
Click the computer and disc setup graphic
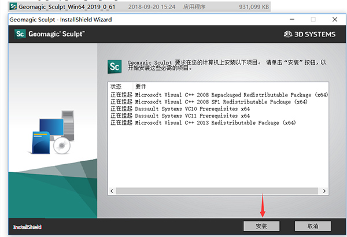pyautogui.click(x=53, y=132)
